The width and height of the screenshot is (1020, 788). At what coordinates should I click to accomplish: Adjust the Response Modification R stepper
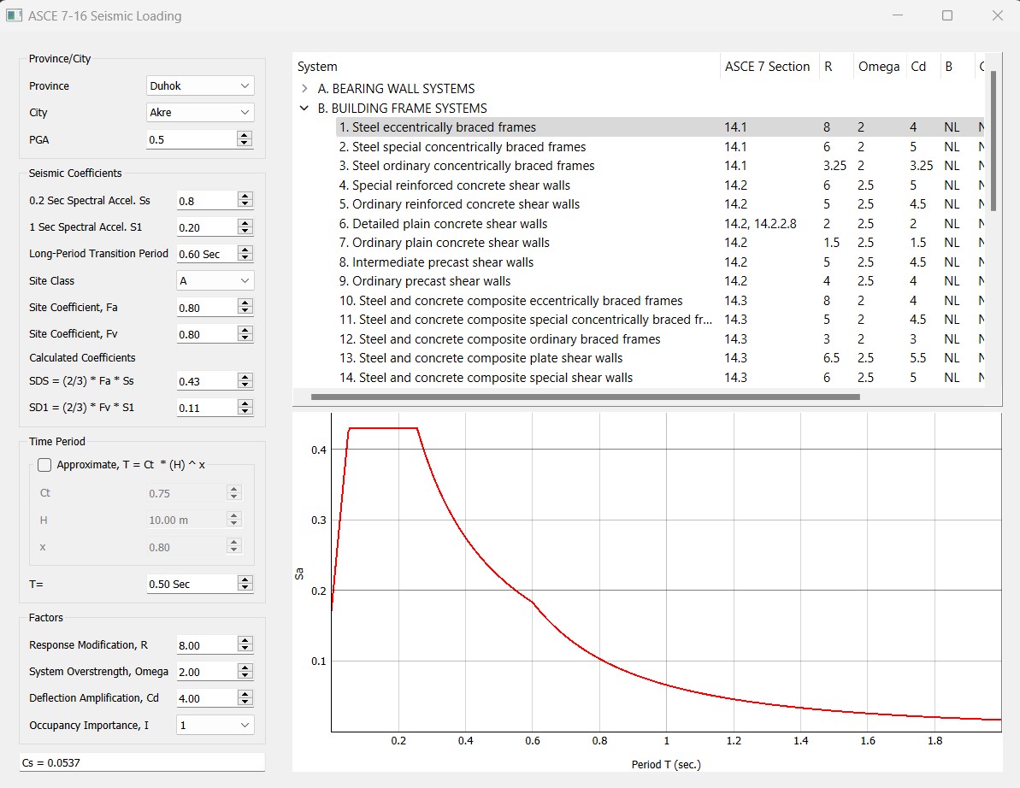pyautogui.click(x=245, y=645)
